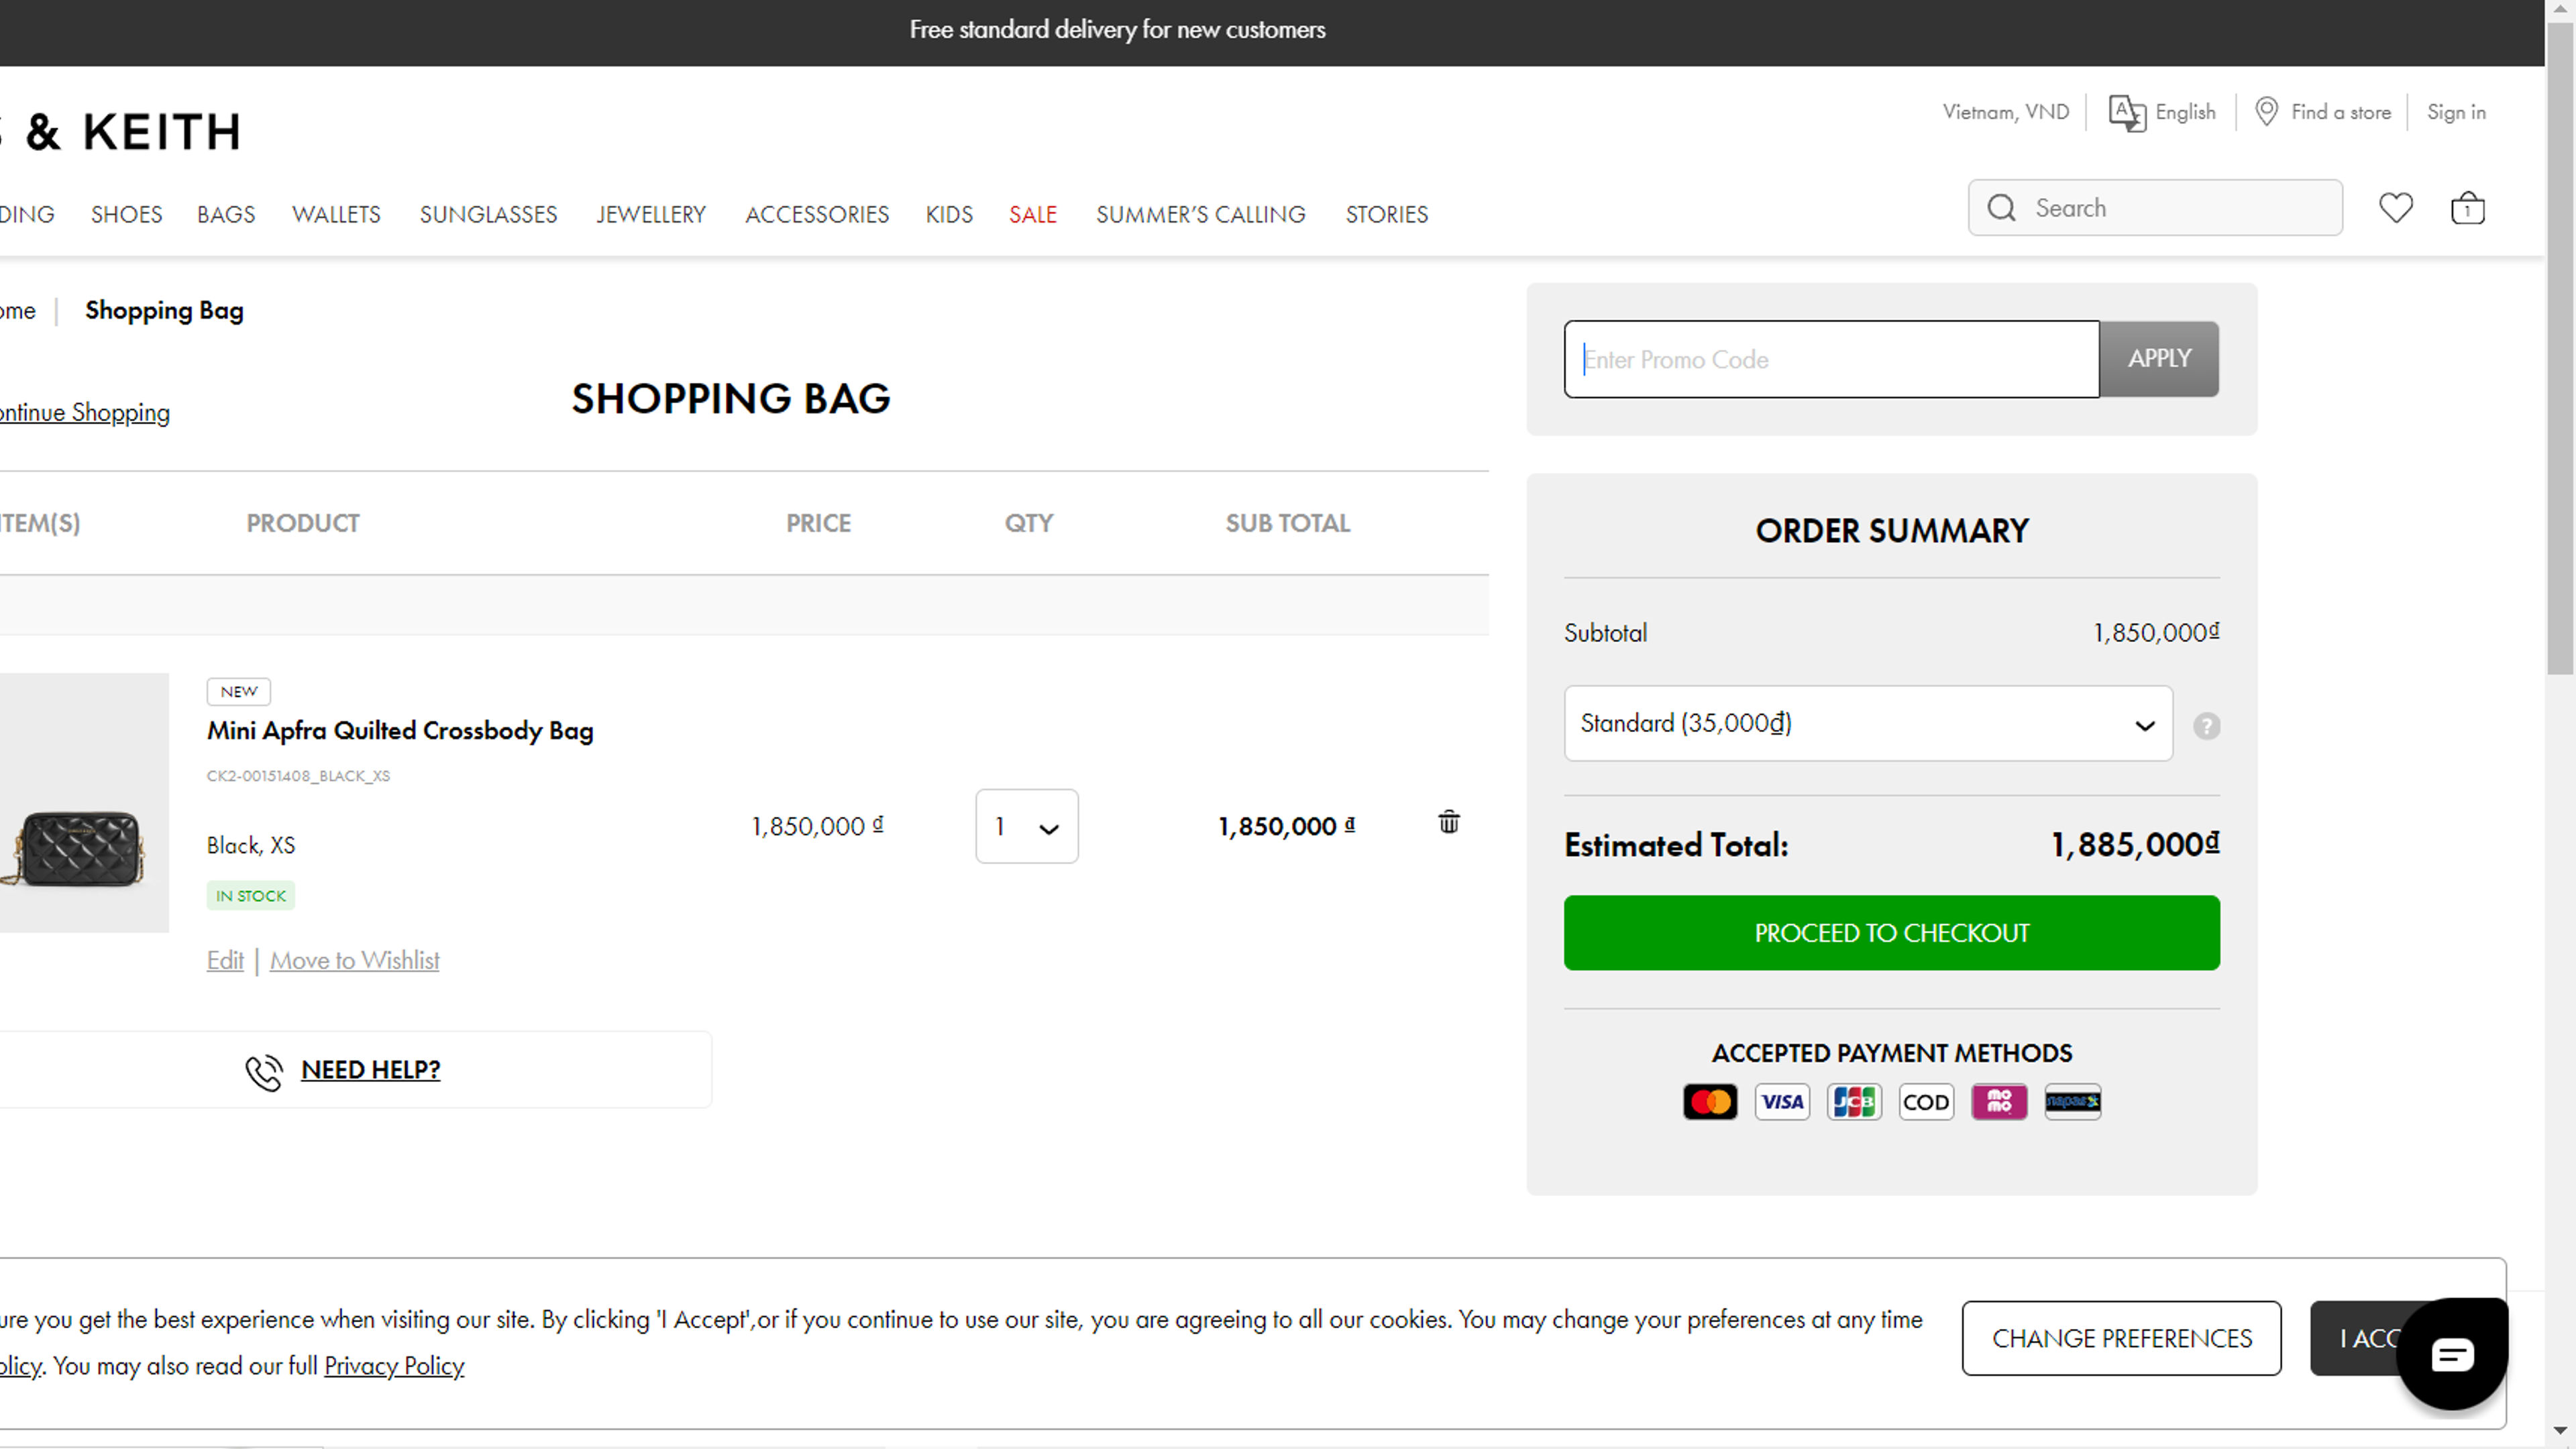
Task: Click Find a store
Action: [2340, 112]
